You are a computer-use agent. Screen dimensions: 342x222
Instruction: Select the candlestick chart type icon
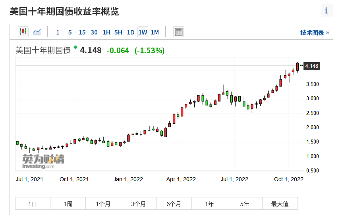23,32
